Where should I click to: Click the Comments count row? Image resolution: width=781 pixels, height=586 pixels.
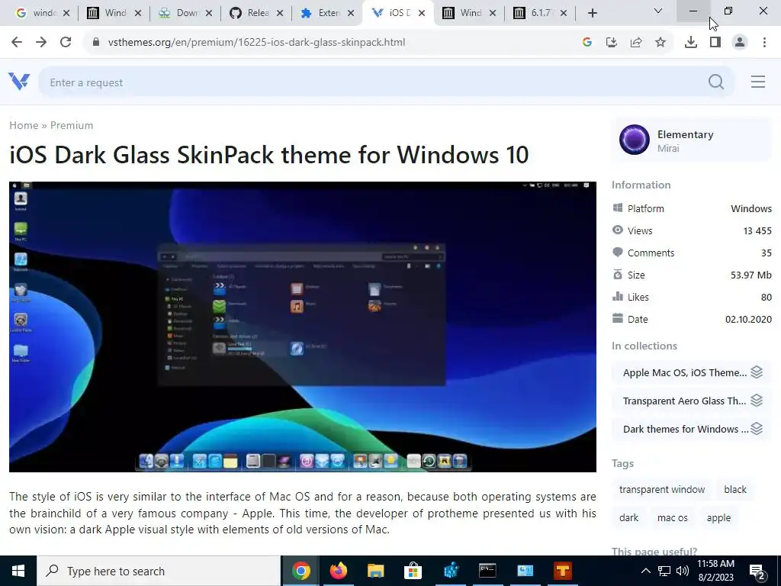(692, 253)
